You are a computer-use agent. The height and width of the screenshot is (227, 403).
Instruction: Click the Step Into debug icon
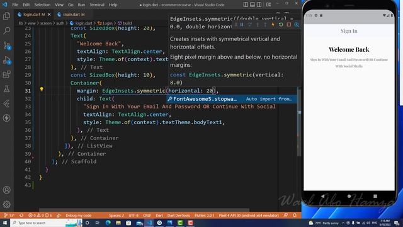(x=258, y=25)
